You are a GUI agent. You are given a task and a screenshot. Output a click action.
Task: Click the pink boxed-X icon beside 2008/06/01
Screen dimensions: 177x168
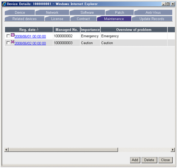click(x=12, y=35)
